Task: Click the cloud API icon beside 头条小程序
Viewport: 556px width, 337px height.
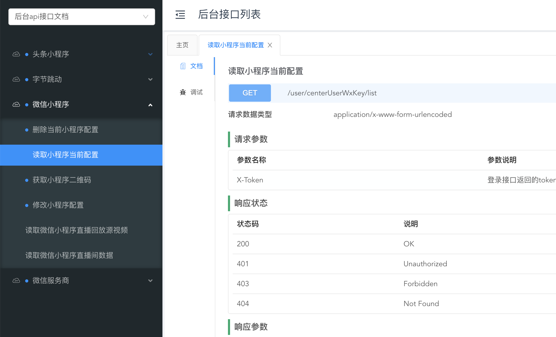Action: [16, 54]
